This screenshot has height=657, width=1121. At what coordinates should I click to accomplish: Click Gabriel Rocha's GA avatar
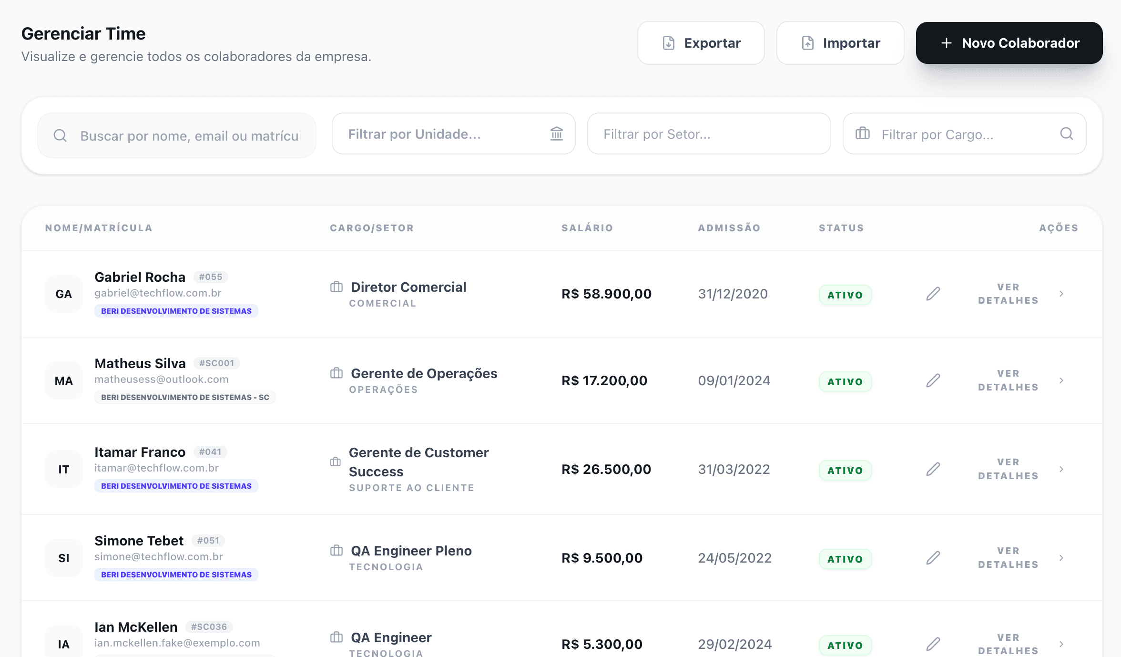(64, 294)
